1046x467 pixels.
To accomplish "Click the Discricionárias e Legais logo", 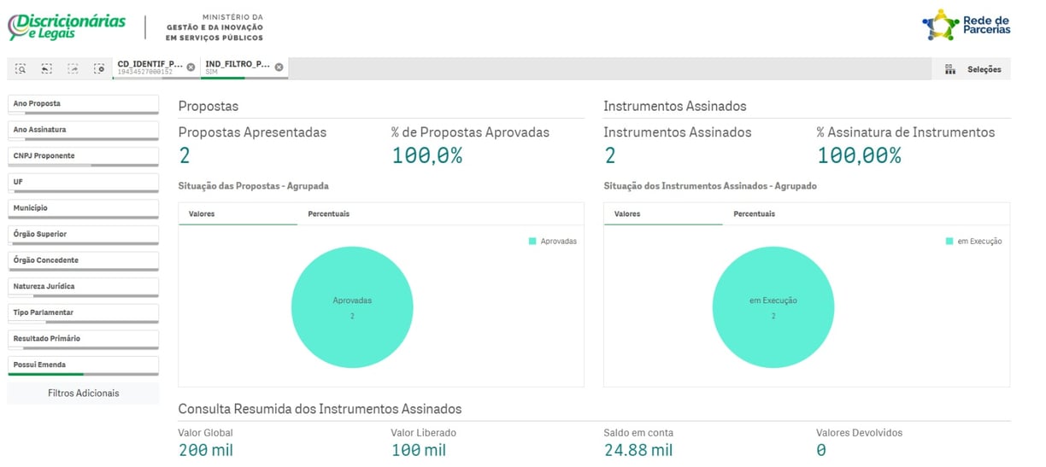I will click(x=67, y=26).
